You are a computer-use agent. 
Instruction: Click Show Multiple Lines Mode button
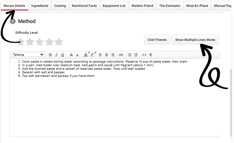(195, 40)
